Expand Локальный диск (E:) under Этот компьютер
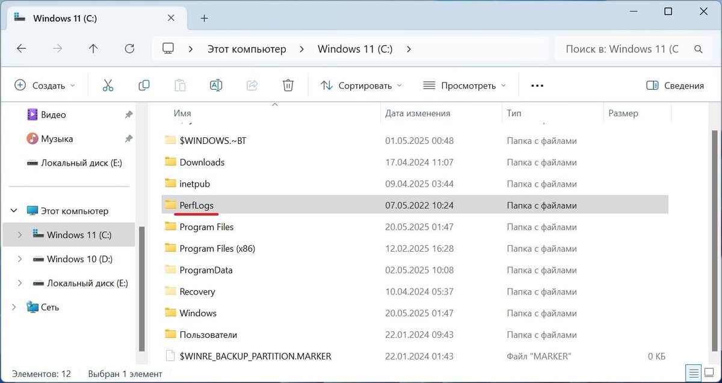 pyautogui.click(x=20, y=283)
